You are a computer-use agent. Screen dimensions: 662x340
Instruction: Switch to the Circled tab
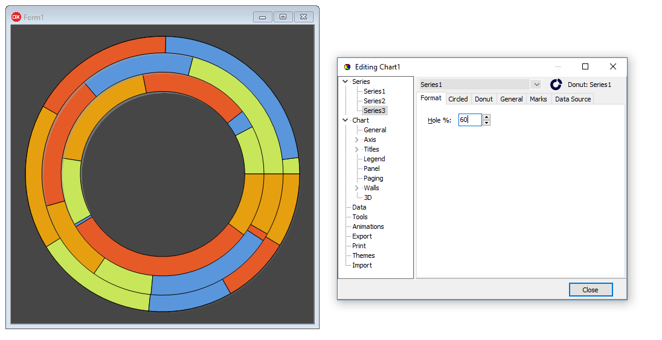pyautogui.click(x=458, y=99)
